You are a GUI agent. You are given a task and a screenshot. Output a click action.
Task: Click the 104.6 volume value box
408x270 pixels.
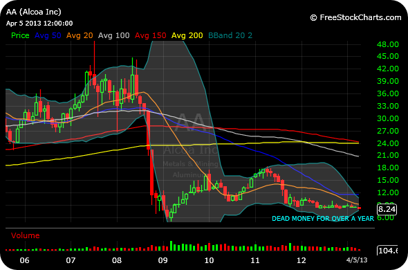point(387,251)
